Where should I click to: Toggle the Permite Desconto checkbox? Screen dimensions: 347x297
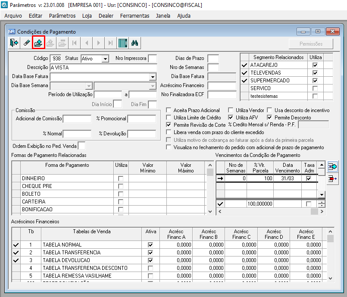point(270,118)
